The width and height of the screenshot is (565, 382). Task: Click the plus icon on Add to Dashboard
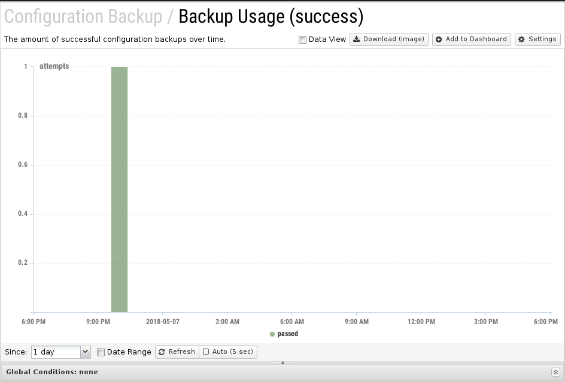tap(439, 39)
